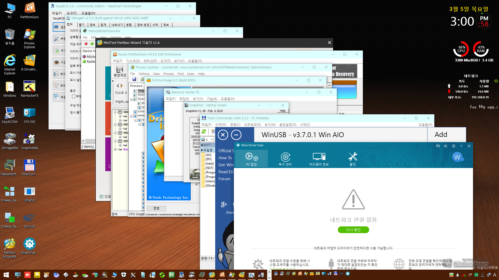This screenshot has width=499, height=280.
Task: Expand Boot node in PartitionGuru tree
Action: 115,149
